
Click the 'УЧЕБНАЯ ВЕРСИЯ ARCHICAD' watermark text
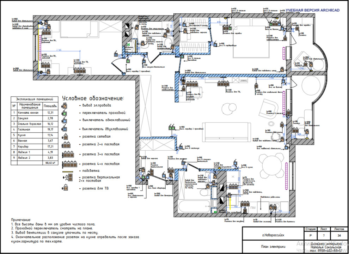pos(312,11)
